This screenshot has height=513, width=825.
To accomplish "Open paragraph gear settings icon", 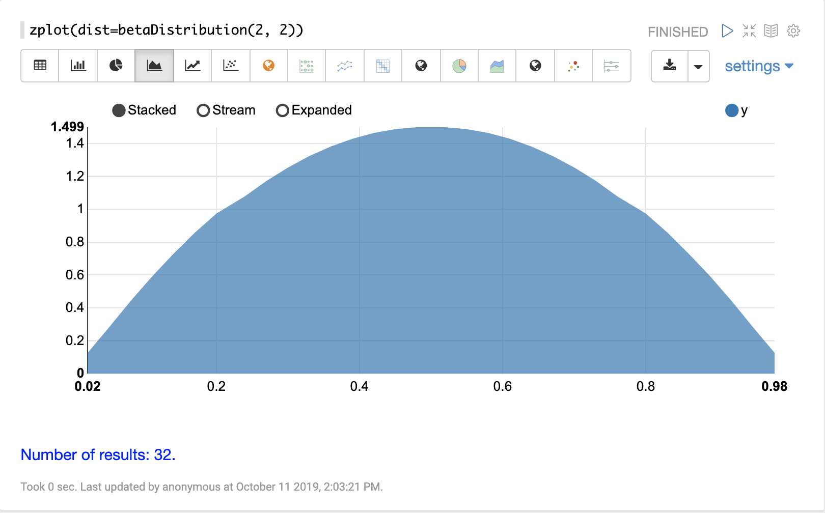I will coord(793,31).
